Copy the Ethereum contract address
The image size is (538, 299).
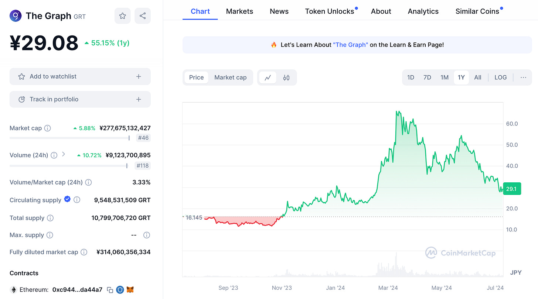tap(110, 290)
